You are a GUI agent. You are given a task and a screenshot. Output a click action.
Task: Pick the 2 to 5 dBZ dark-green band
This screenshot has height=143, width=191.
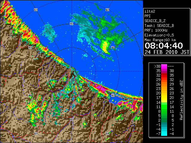164,120
